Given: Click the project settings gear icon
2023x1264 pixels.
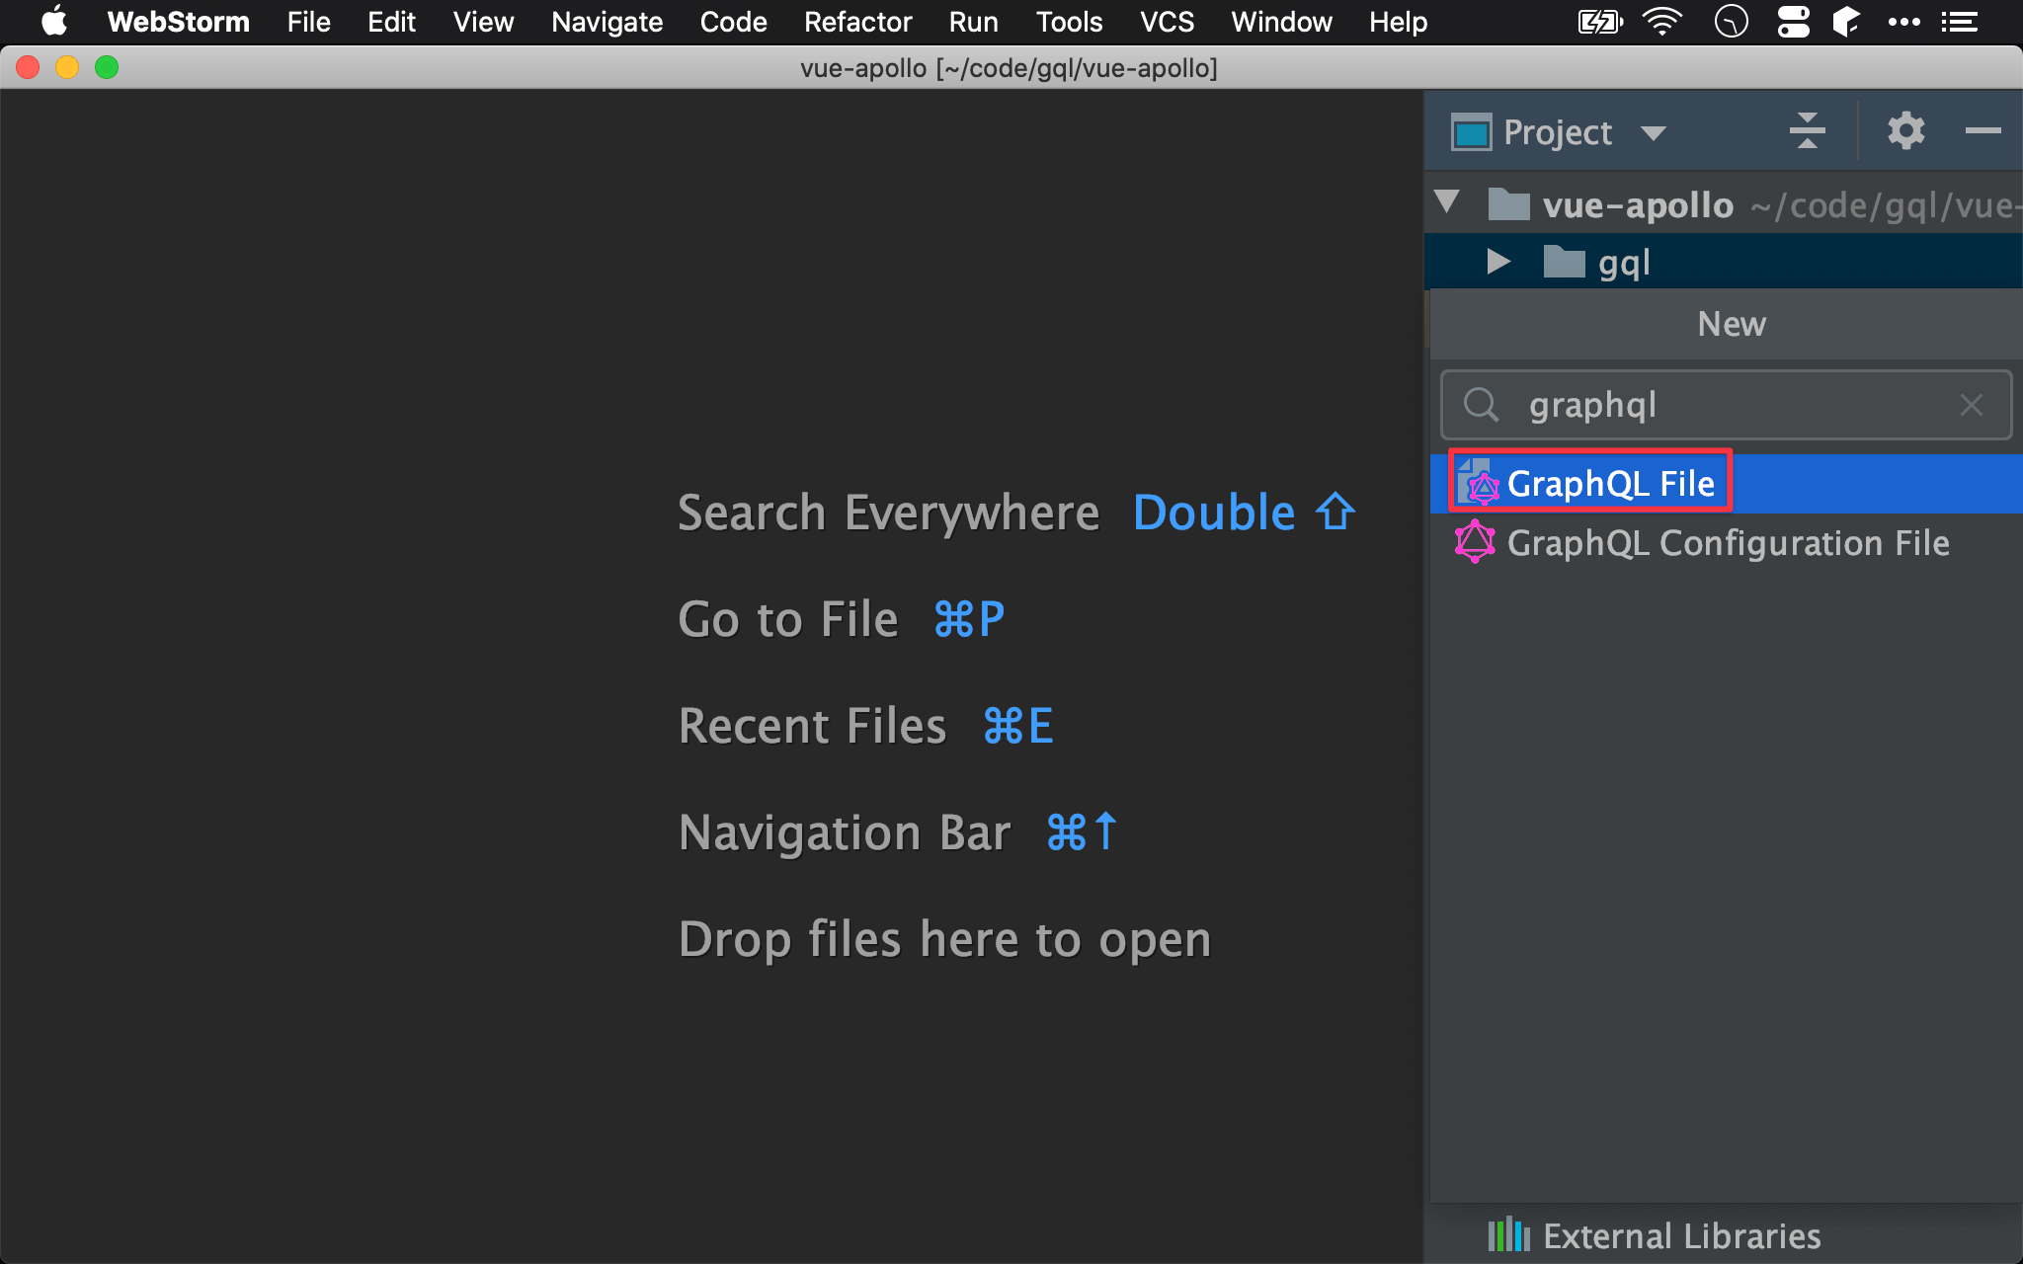Looking at the screenshot, I should (x=1906, y=129).
